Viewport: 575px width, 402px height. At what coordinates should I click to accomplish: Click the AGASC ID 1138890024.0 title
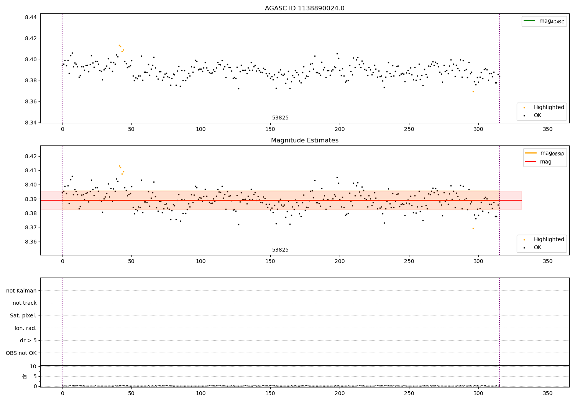(305, 8)
